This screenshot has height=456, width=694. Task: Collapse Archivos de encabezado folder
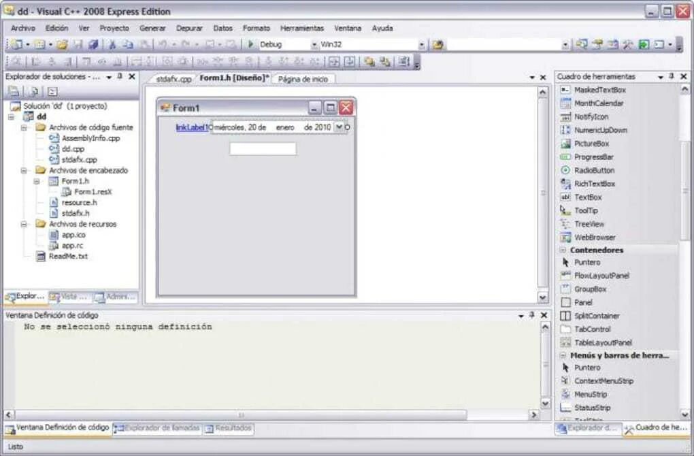[24, 170]
